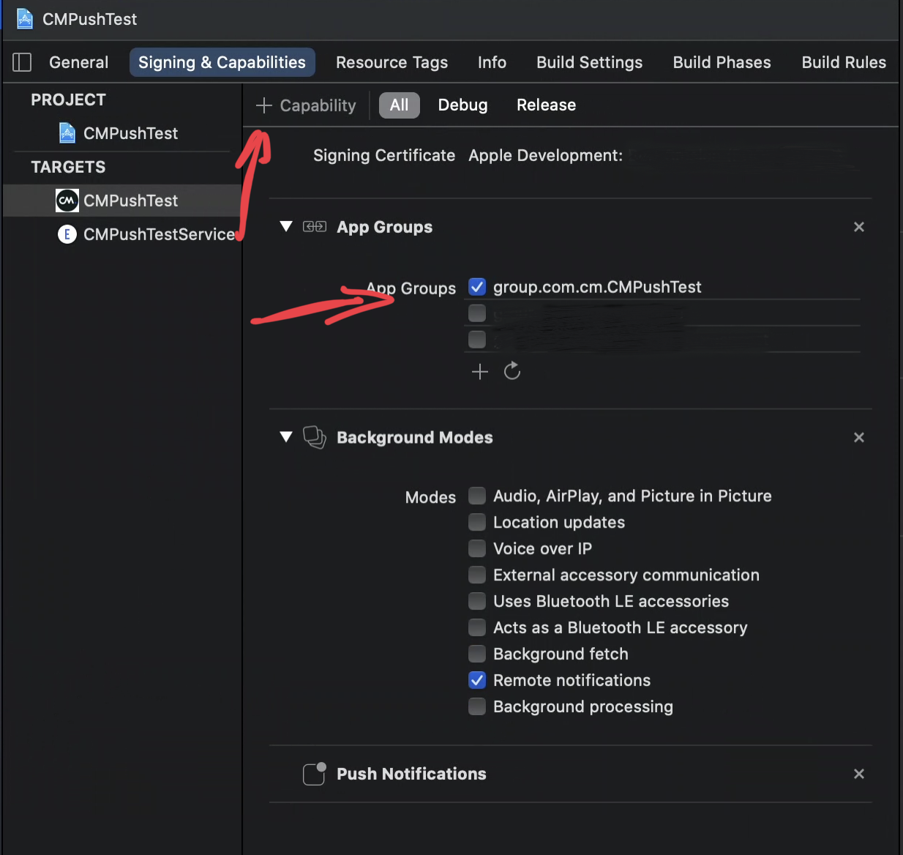Toggle the project navigator sidebar icon

[x=22, y=62]
